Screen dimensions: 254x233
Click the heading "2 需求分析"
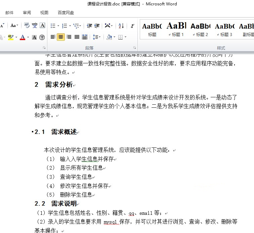coord(54,85)
